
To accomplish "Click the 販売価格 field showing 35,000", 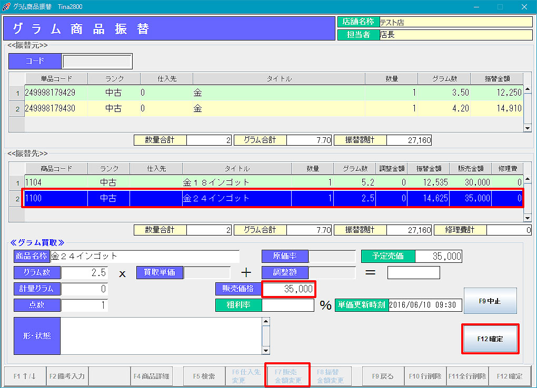I will 289,289.
